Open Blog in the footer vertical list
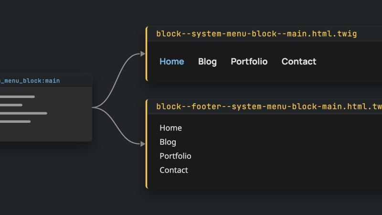382x215 pixels. pos(168,142)
